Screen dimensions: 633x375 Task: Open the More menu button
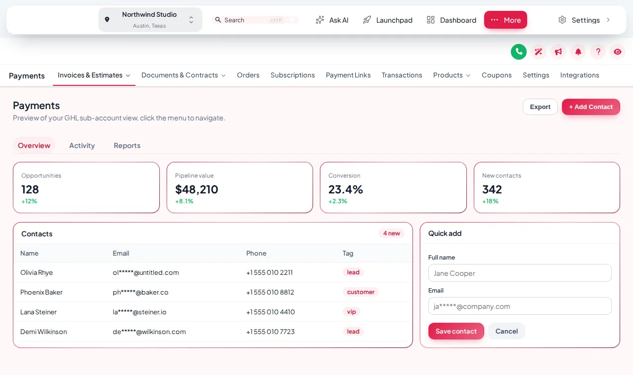pos(505,20)
